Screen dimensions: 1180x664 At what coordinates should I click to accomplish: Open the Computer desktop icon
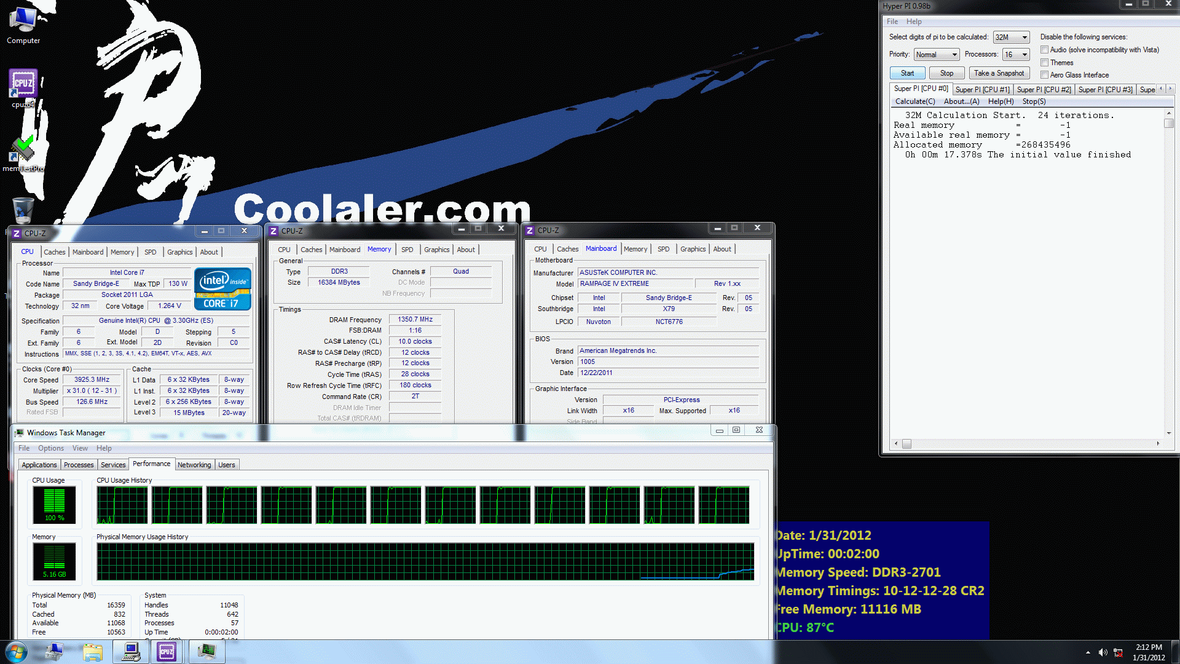(x=23, y=25)
